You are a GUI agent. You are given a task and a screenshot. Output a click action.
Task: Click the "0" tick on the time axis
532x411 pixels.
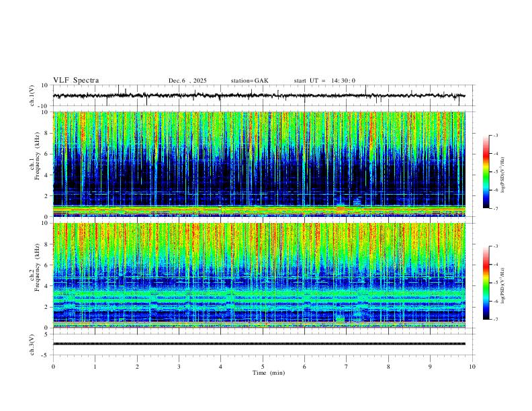click(x=53, y=367)
